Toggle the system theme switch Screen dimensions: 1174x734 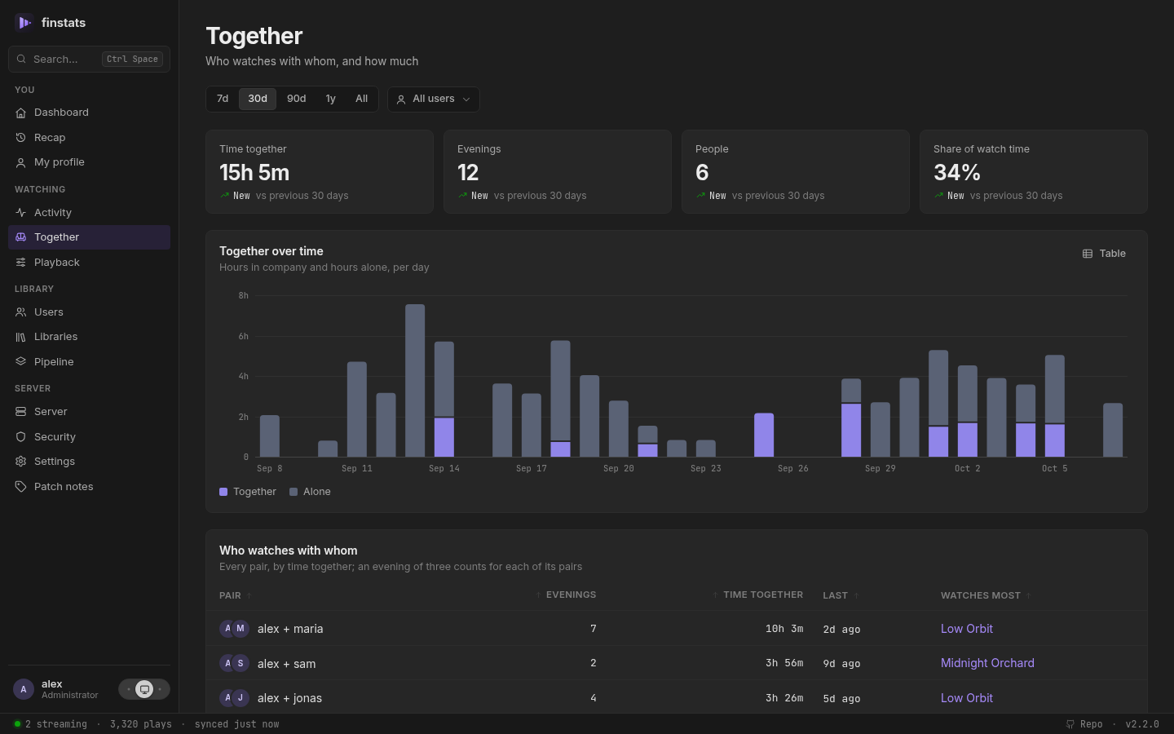[144, 689]
